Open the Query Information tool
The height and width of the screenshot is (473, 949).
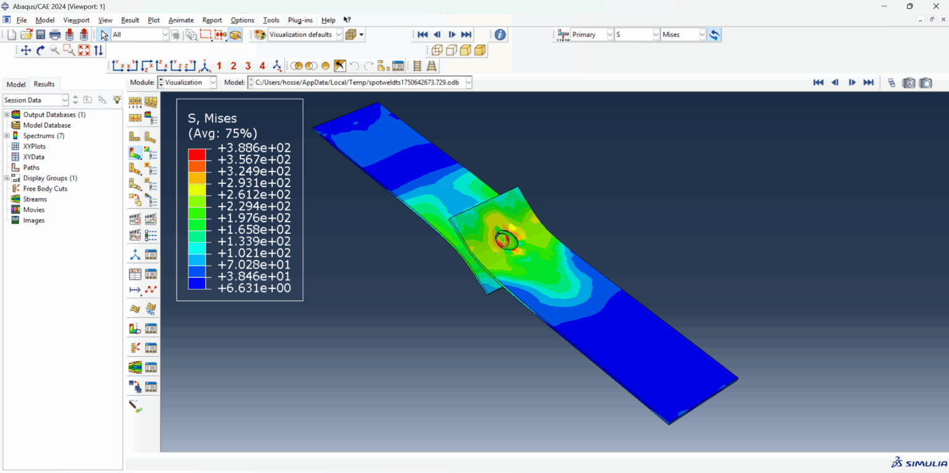[499, 35]
